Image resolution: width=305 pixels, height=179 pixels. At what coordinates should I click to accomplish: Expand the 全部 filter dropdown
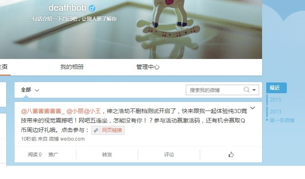(30, 90)
